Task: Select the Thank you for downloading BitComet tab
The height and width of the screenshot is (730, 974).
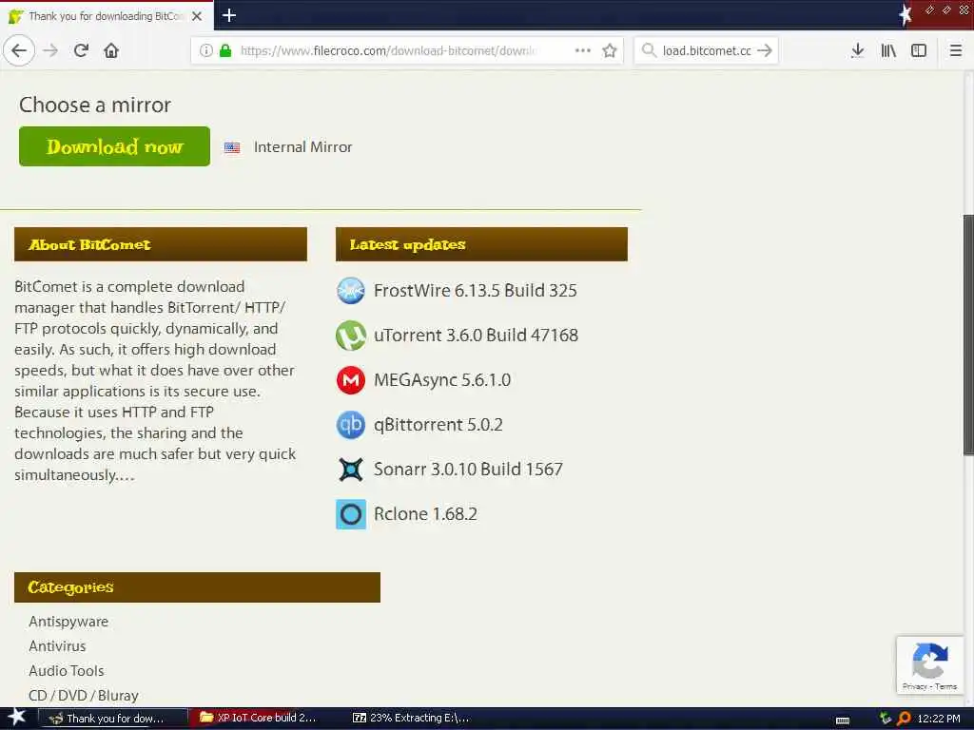Action: click(x=107, y=15)
